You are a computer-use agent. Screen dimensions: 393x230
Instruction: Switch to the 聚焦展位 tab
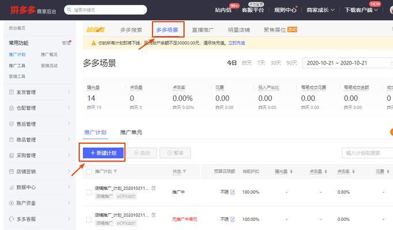pyautogui.click(x=274, y=30)
